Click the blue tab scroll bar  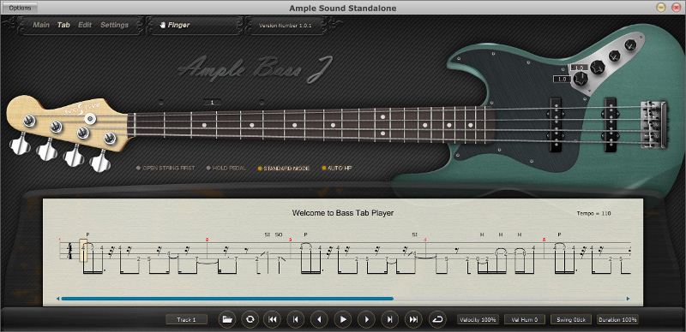pos(227,299)
